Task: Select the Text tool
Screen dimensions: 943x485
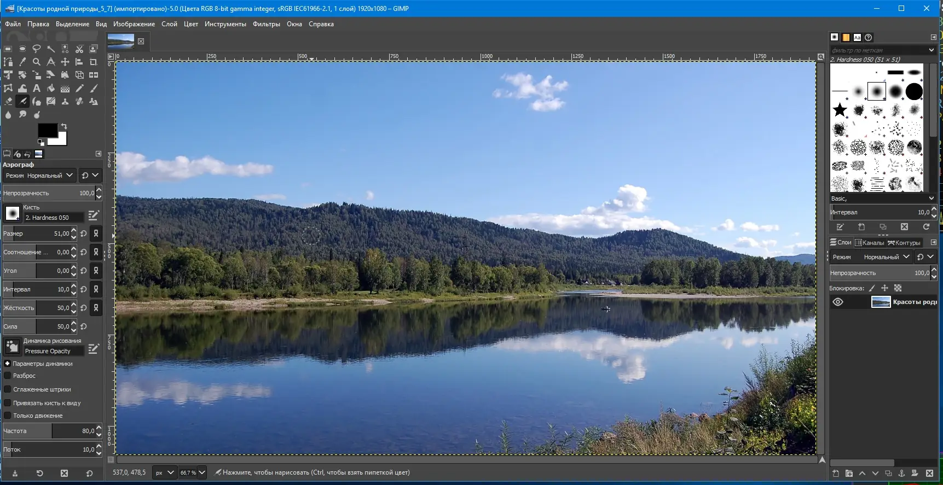Action: click(37, 88)
